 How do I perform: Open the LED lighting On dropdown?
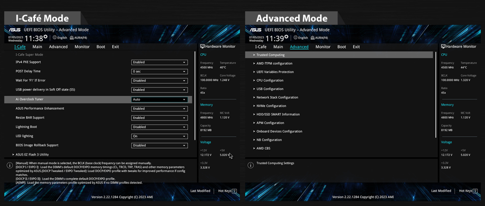(x=159, y=136)
